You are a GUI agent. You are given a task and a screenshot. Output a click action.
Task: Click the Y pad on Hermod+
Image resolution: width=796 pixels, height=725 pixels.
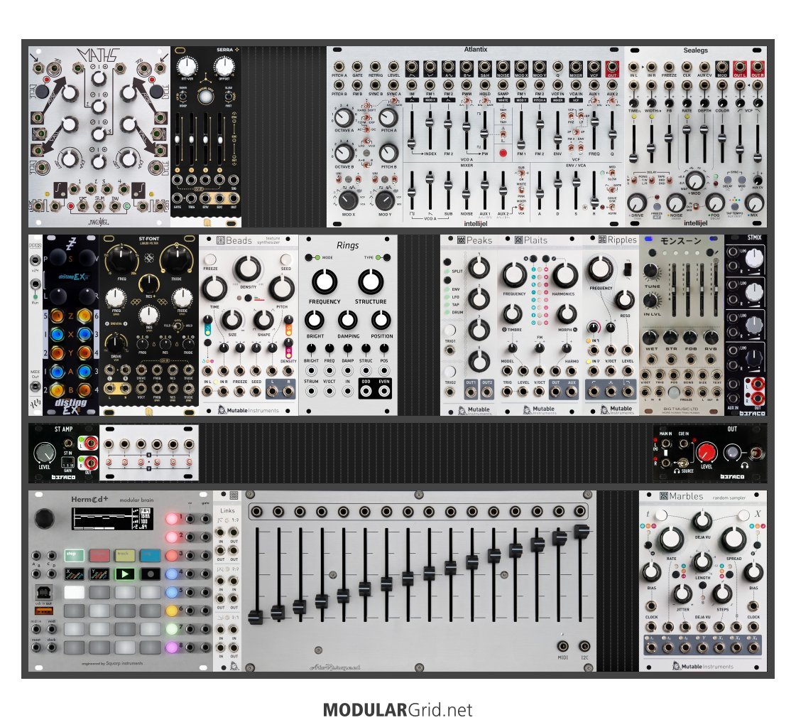click(99, 574)
